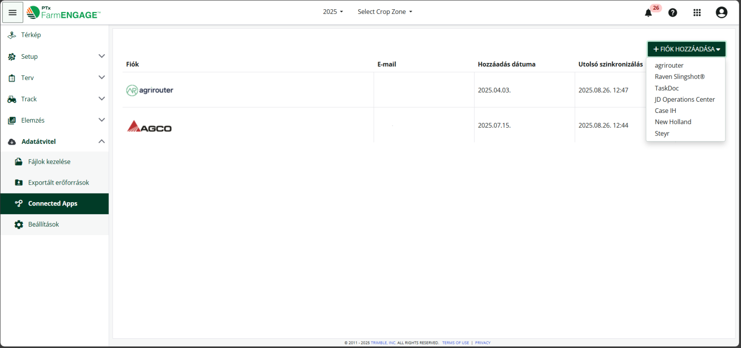Collapse the Adatátvitel section chevron

click(x=102, y=141)
